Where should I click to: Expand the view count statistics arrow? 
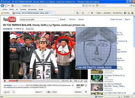(86, 85)
